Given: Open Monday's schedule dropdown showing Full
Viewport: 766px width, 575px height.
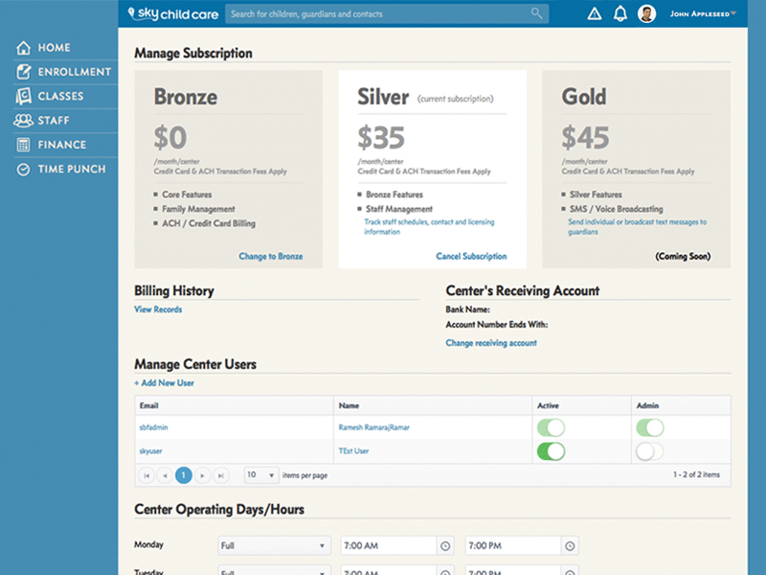Looking at the screenshot, I should coord(274,544).
